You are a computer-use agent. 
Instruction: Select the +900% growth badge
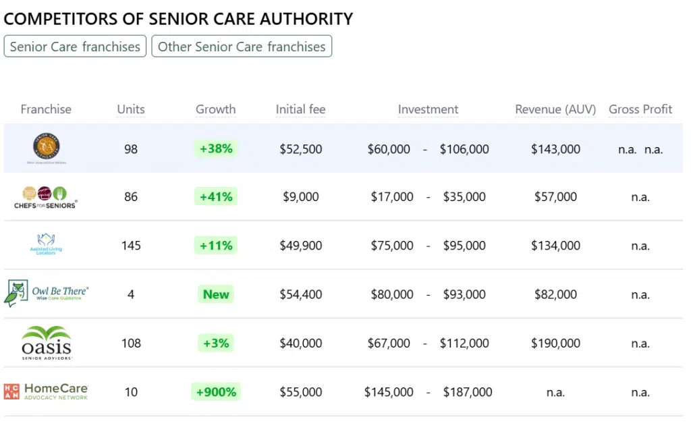click(216, 392)
